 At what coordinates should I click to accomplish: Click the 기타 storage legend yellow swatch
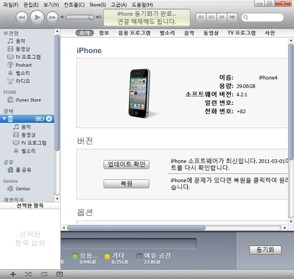click(107, 256)
